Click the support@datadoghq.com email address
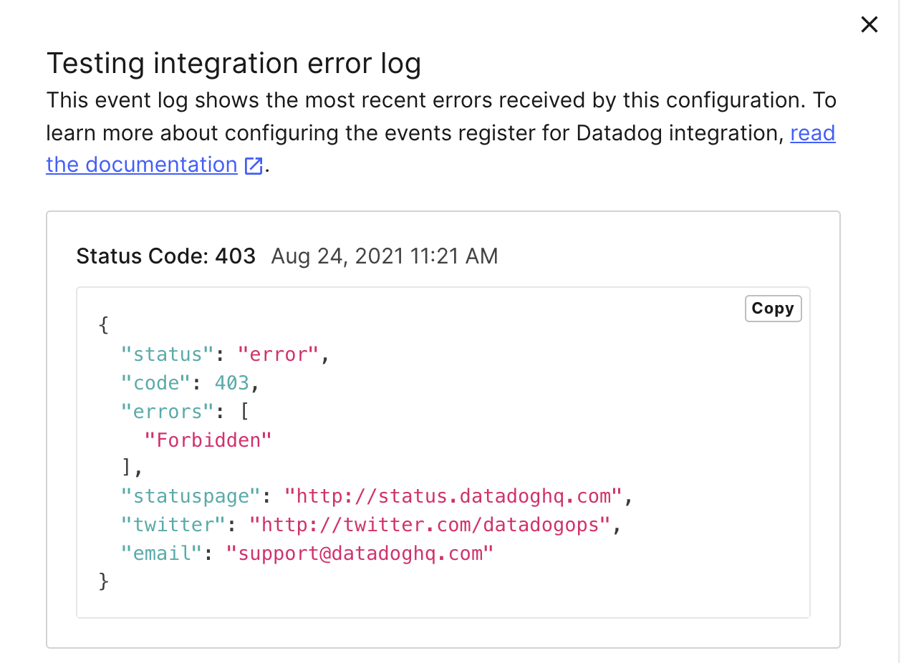 [x=360, y=553]
